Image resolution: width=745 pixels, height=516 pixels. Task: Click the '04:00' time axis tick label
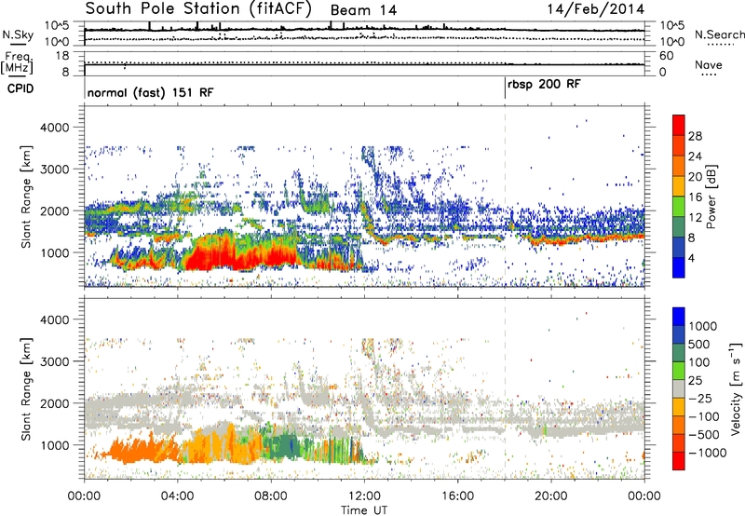(178, 496)
